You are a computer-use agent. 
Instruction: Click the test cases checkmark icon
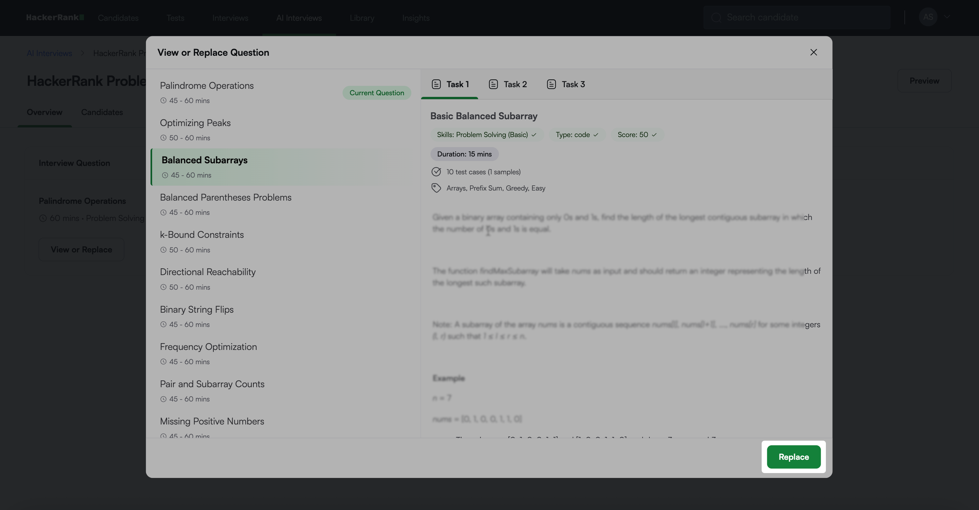(x=436, y=172)
